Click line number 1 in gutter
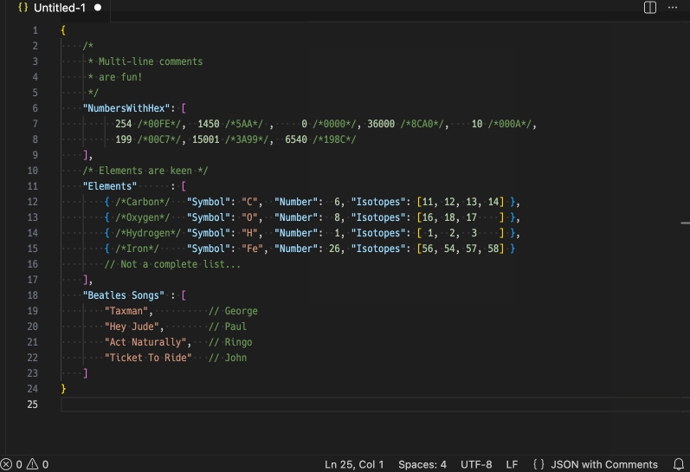 point(35,30)
